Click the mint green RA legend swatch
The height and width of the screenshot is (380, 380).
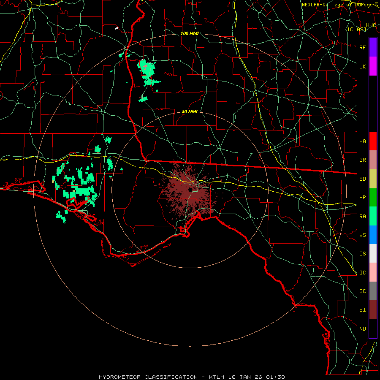pyautogui.click(x=373, y=216)
